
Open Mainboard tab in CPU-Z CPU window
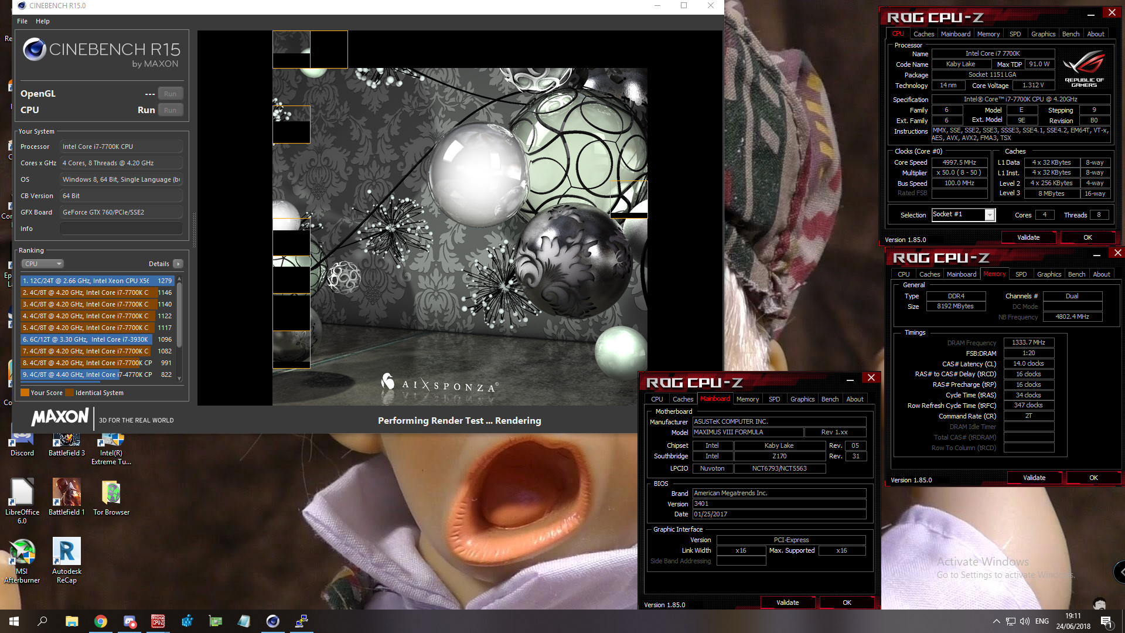coord(956,34)
